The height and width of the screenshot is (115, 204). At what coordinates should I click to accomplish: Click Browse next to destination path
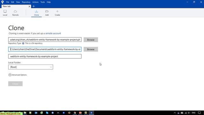coord(91,50)
